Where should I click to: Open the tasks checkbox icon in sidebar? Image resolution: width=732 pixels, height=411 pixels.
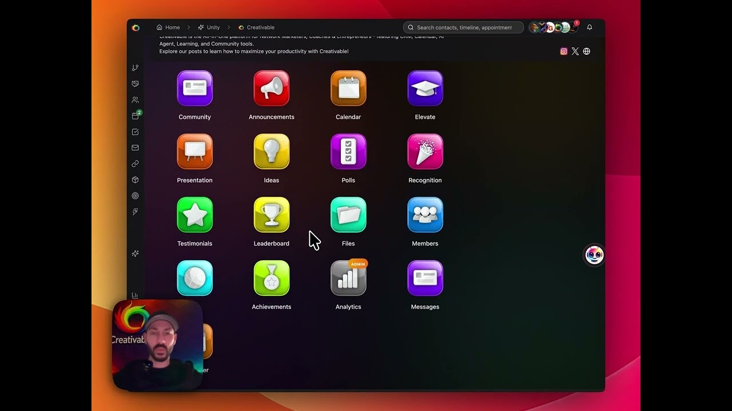click(x=135, y=131)
